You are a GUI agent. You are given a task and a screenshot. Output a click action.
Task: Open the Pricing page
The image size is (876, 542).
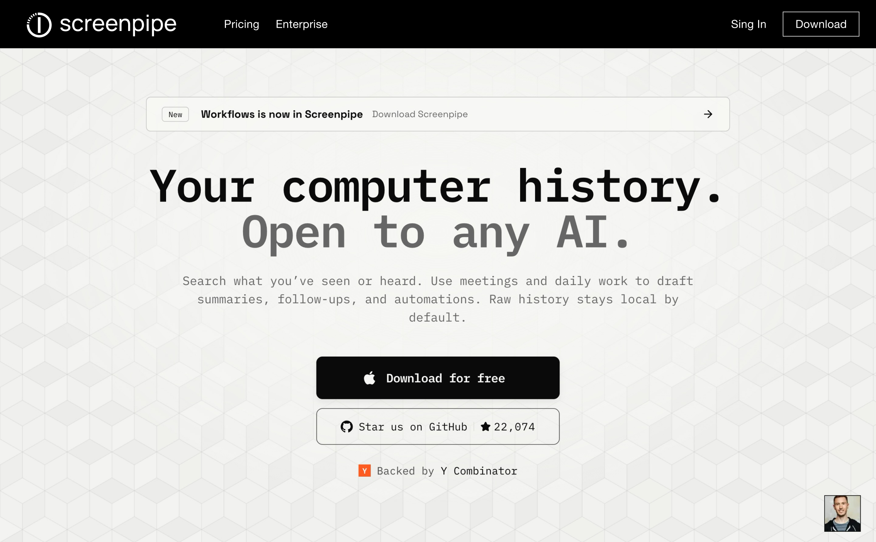click(241, 24)
